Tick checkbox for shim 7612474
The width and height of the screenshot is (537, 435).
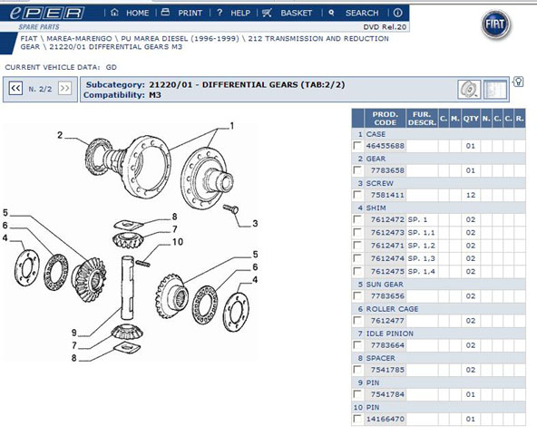[357, 258]
